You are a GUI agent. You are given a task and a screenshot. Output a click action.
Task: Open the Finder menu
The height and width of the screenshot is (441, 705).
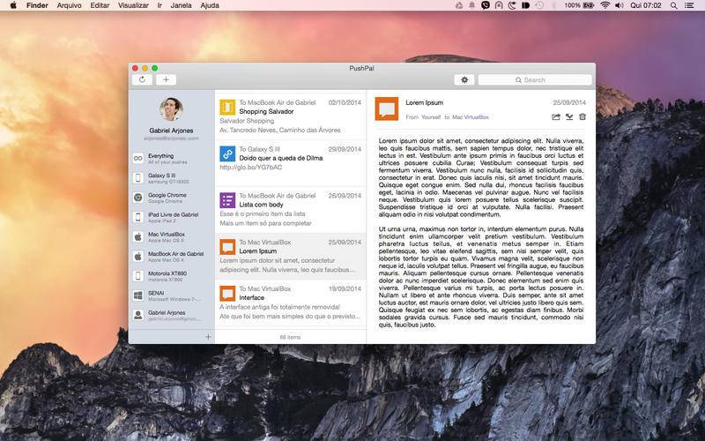[x=37, y=5]
